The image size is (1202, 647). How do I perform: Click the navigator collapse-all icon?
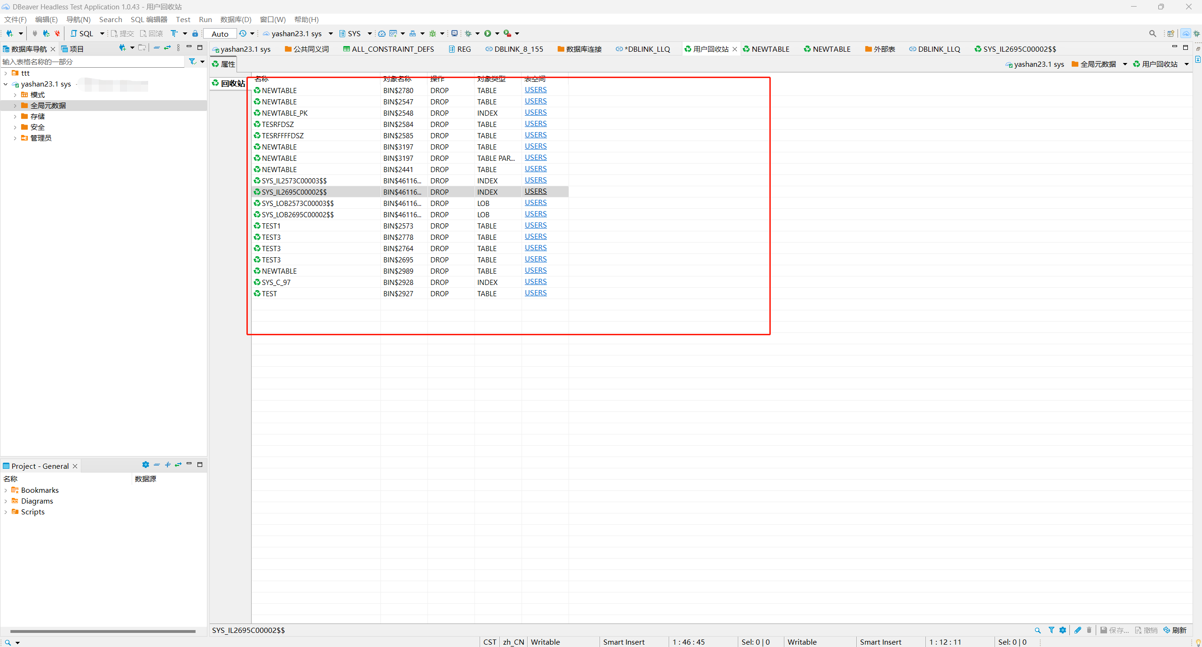click(157, 47)
